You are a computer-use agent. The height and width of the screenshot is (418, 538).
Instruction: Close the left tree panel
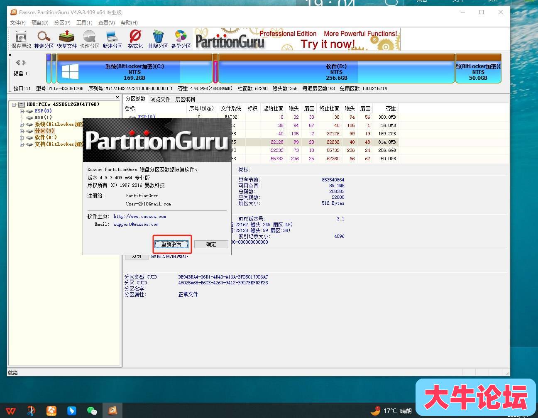point(117,98)
